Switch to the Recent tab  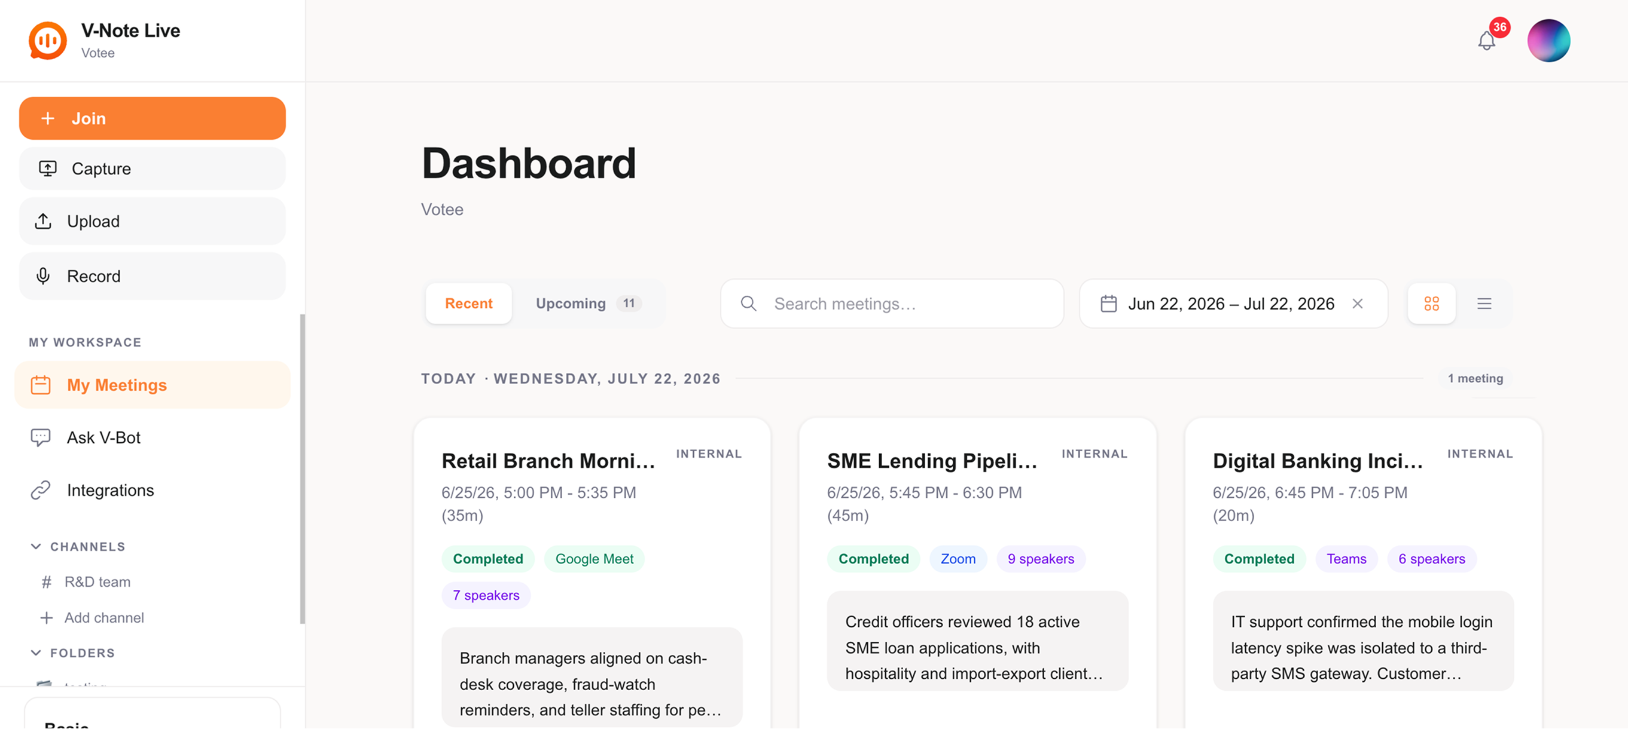tap(468, 304)
